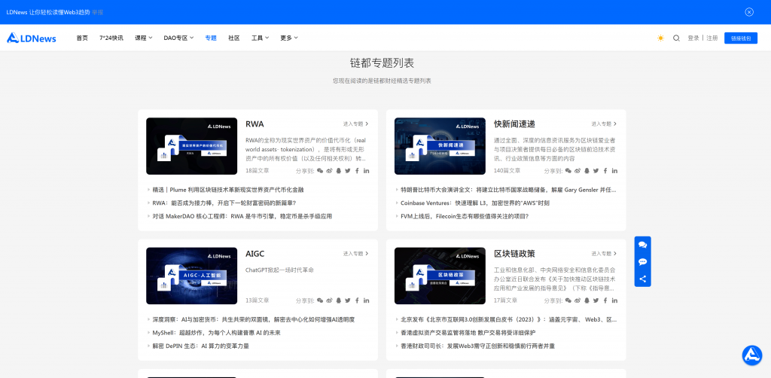Open 社区 in navigation
The image size is (771, 378).
[x=234, y=38]
